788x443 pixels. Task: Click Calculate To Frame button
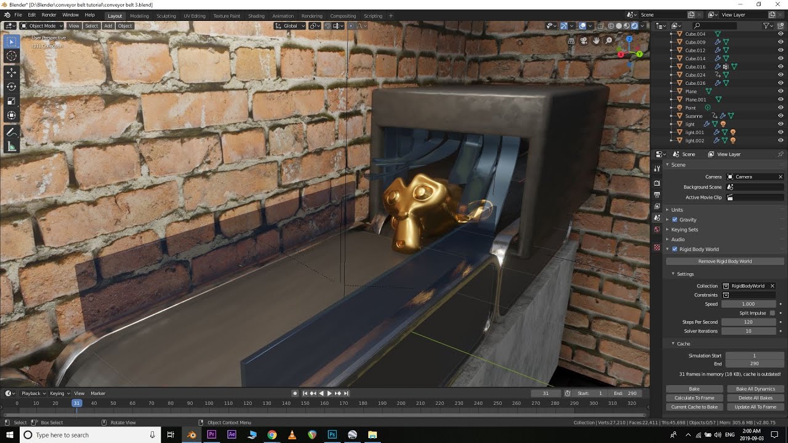click(694, 398)
